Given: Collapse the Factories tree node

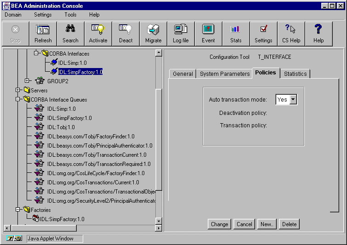Looking at the screenshot, I should click(x=18, y=209).
